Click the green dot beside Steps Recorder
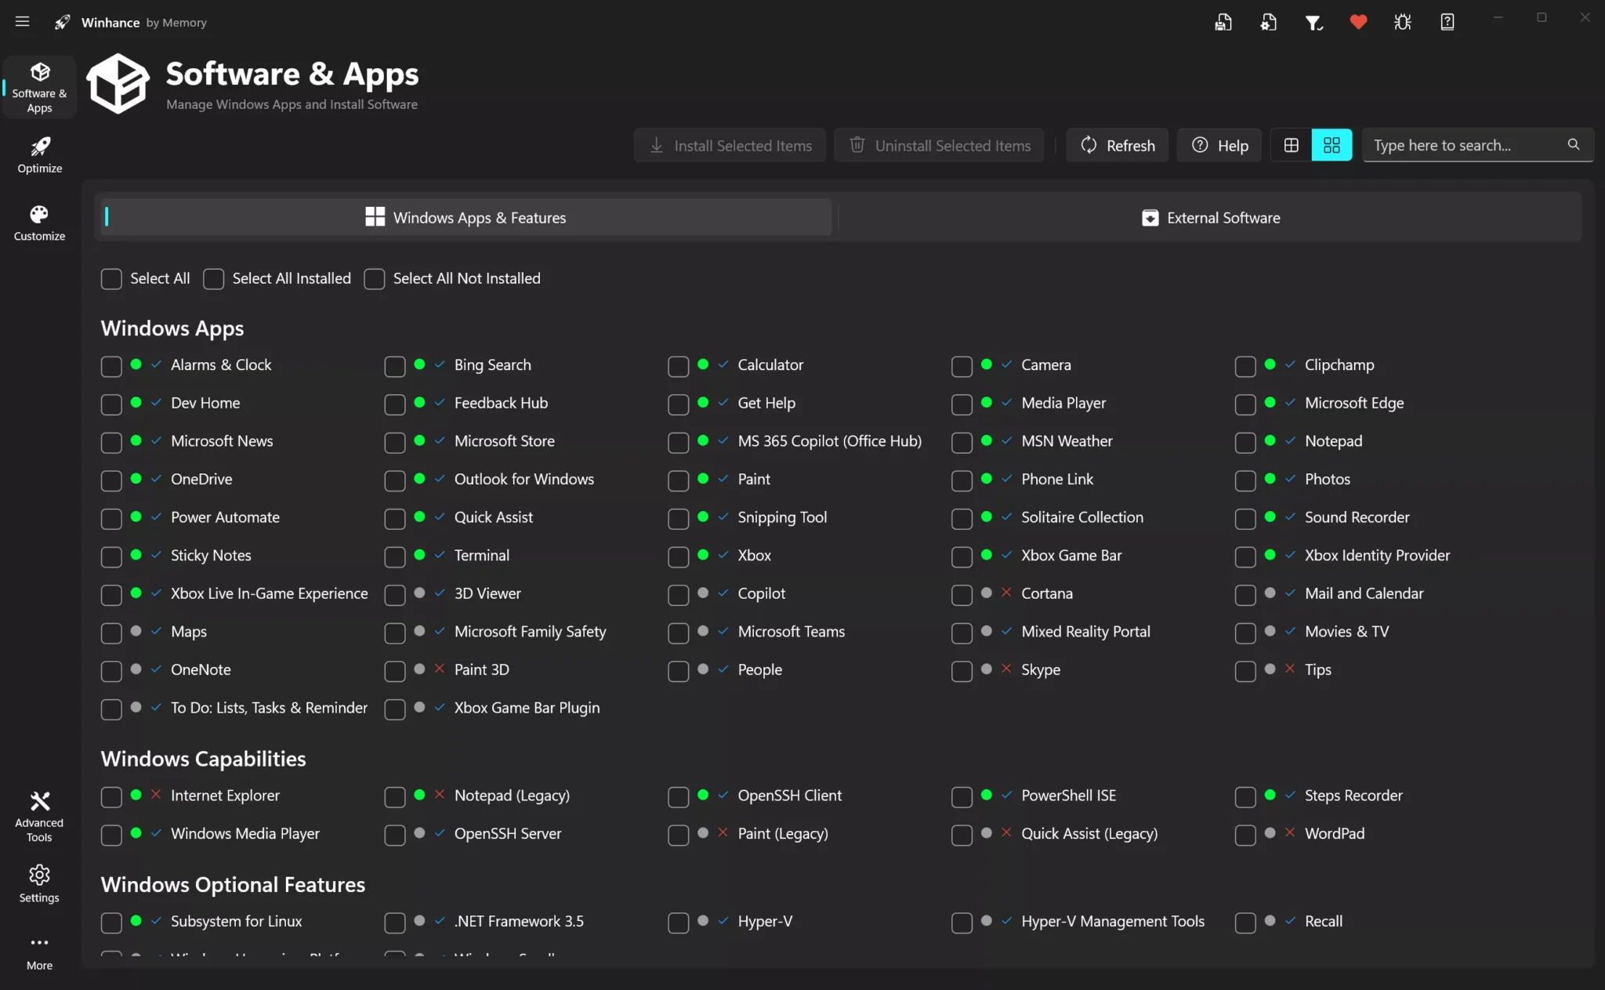The width and height of the screenshot is (1605, 990). click(x=1270, y=795)
